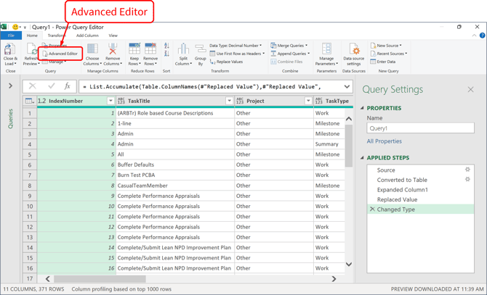Sort ascending using the A-Z icon
Viewport: 487px width, 295px height.
[x=166, y=46]
